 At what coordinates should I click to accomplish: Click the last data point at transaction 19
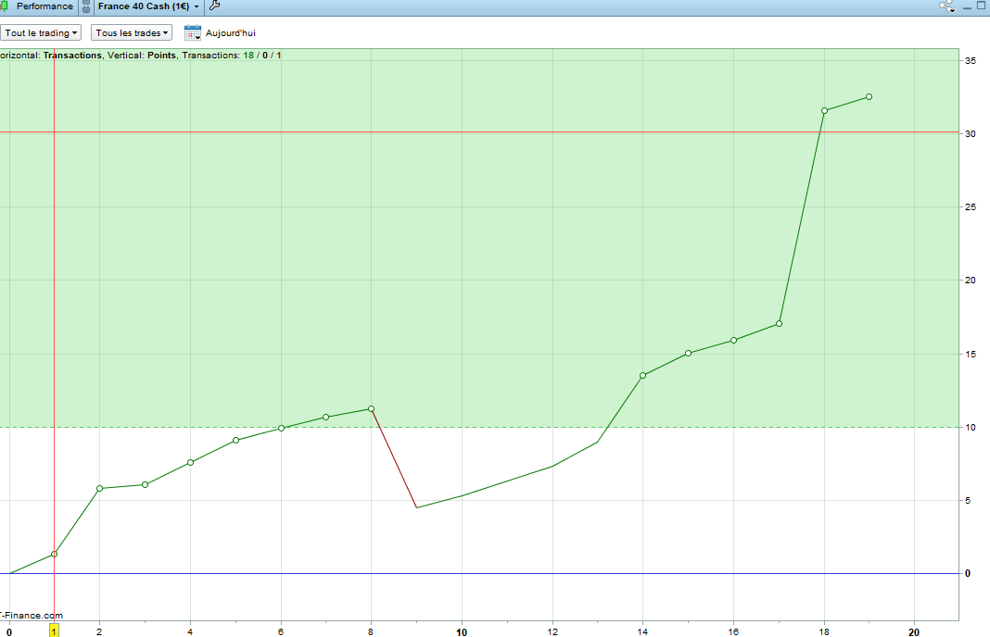click(869, 97)
